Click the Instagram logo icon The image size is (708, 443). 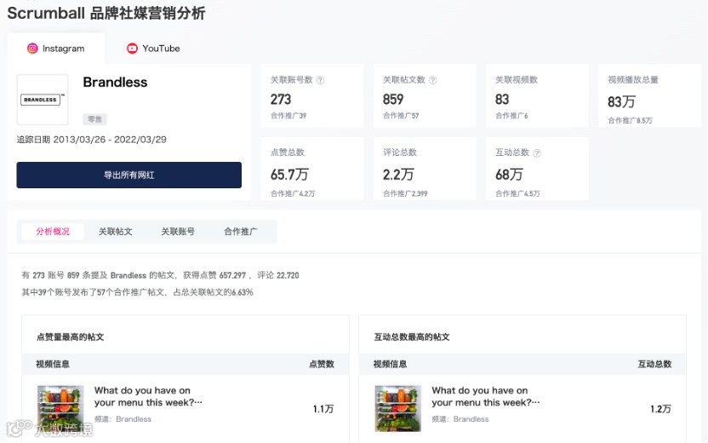(32, 49)
